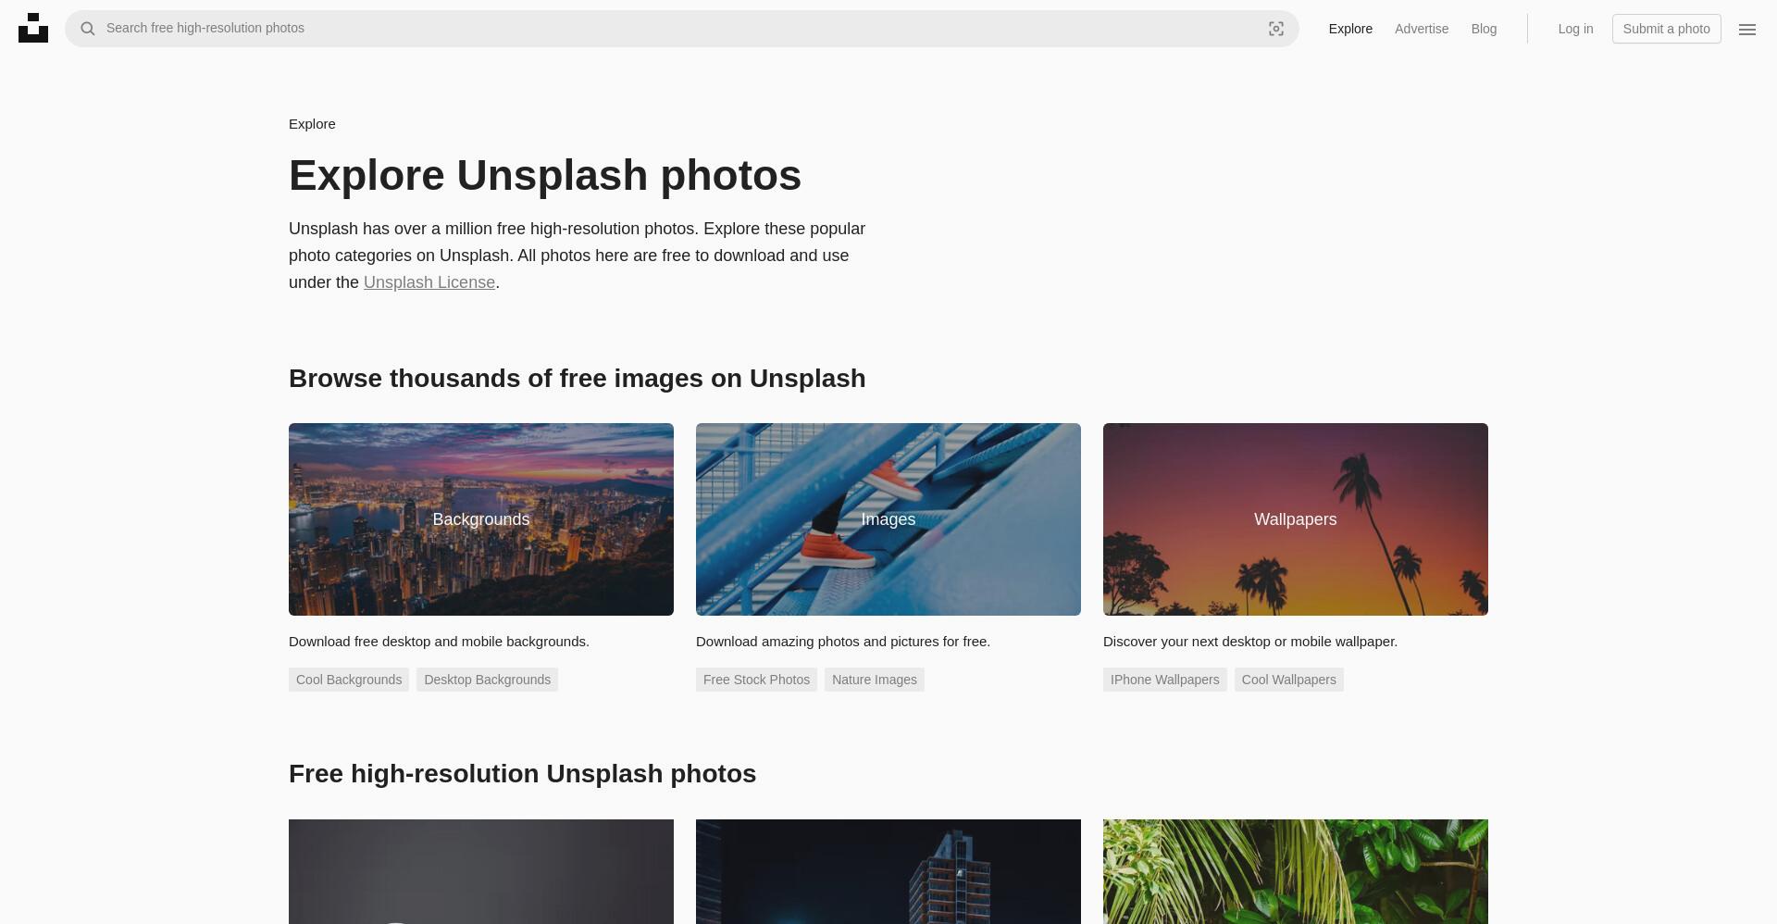
Task: Select the IPhone Wallpapers tag
Action: coord(1164,680)
